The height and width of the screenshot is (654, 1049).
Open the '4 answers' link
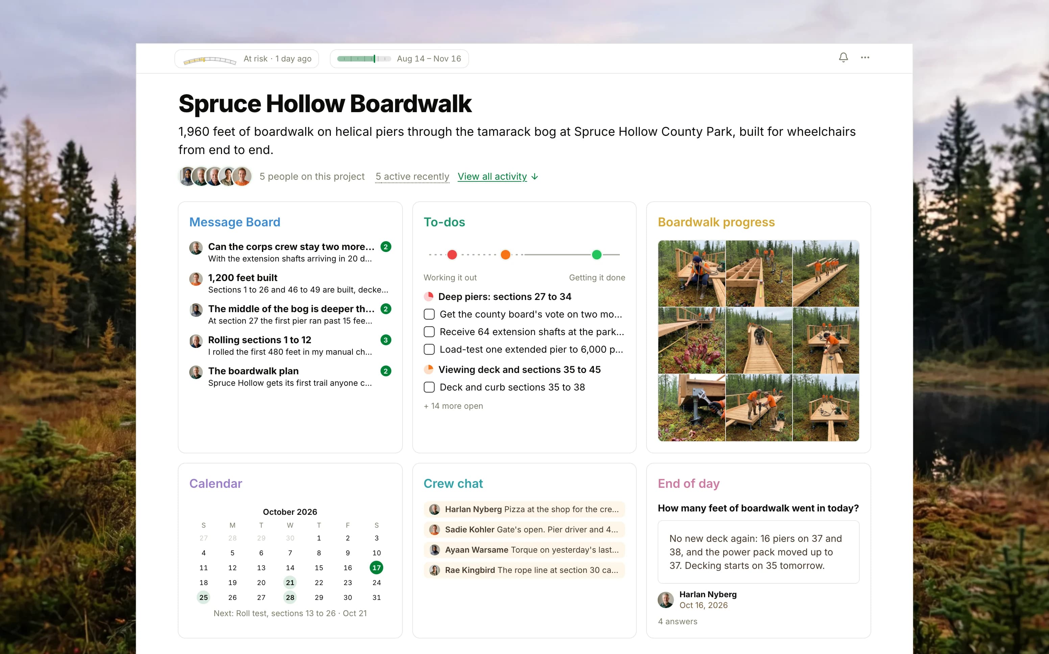pos(677,622)
